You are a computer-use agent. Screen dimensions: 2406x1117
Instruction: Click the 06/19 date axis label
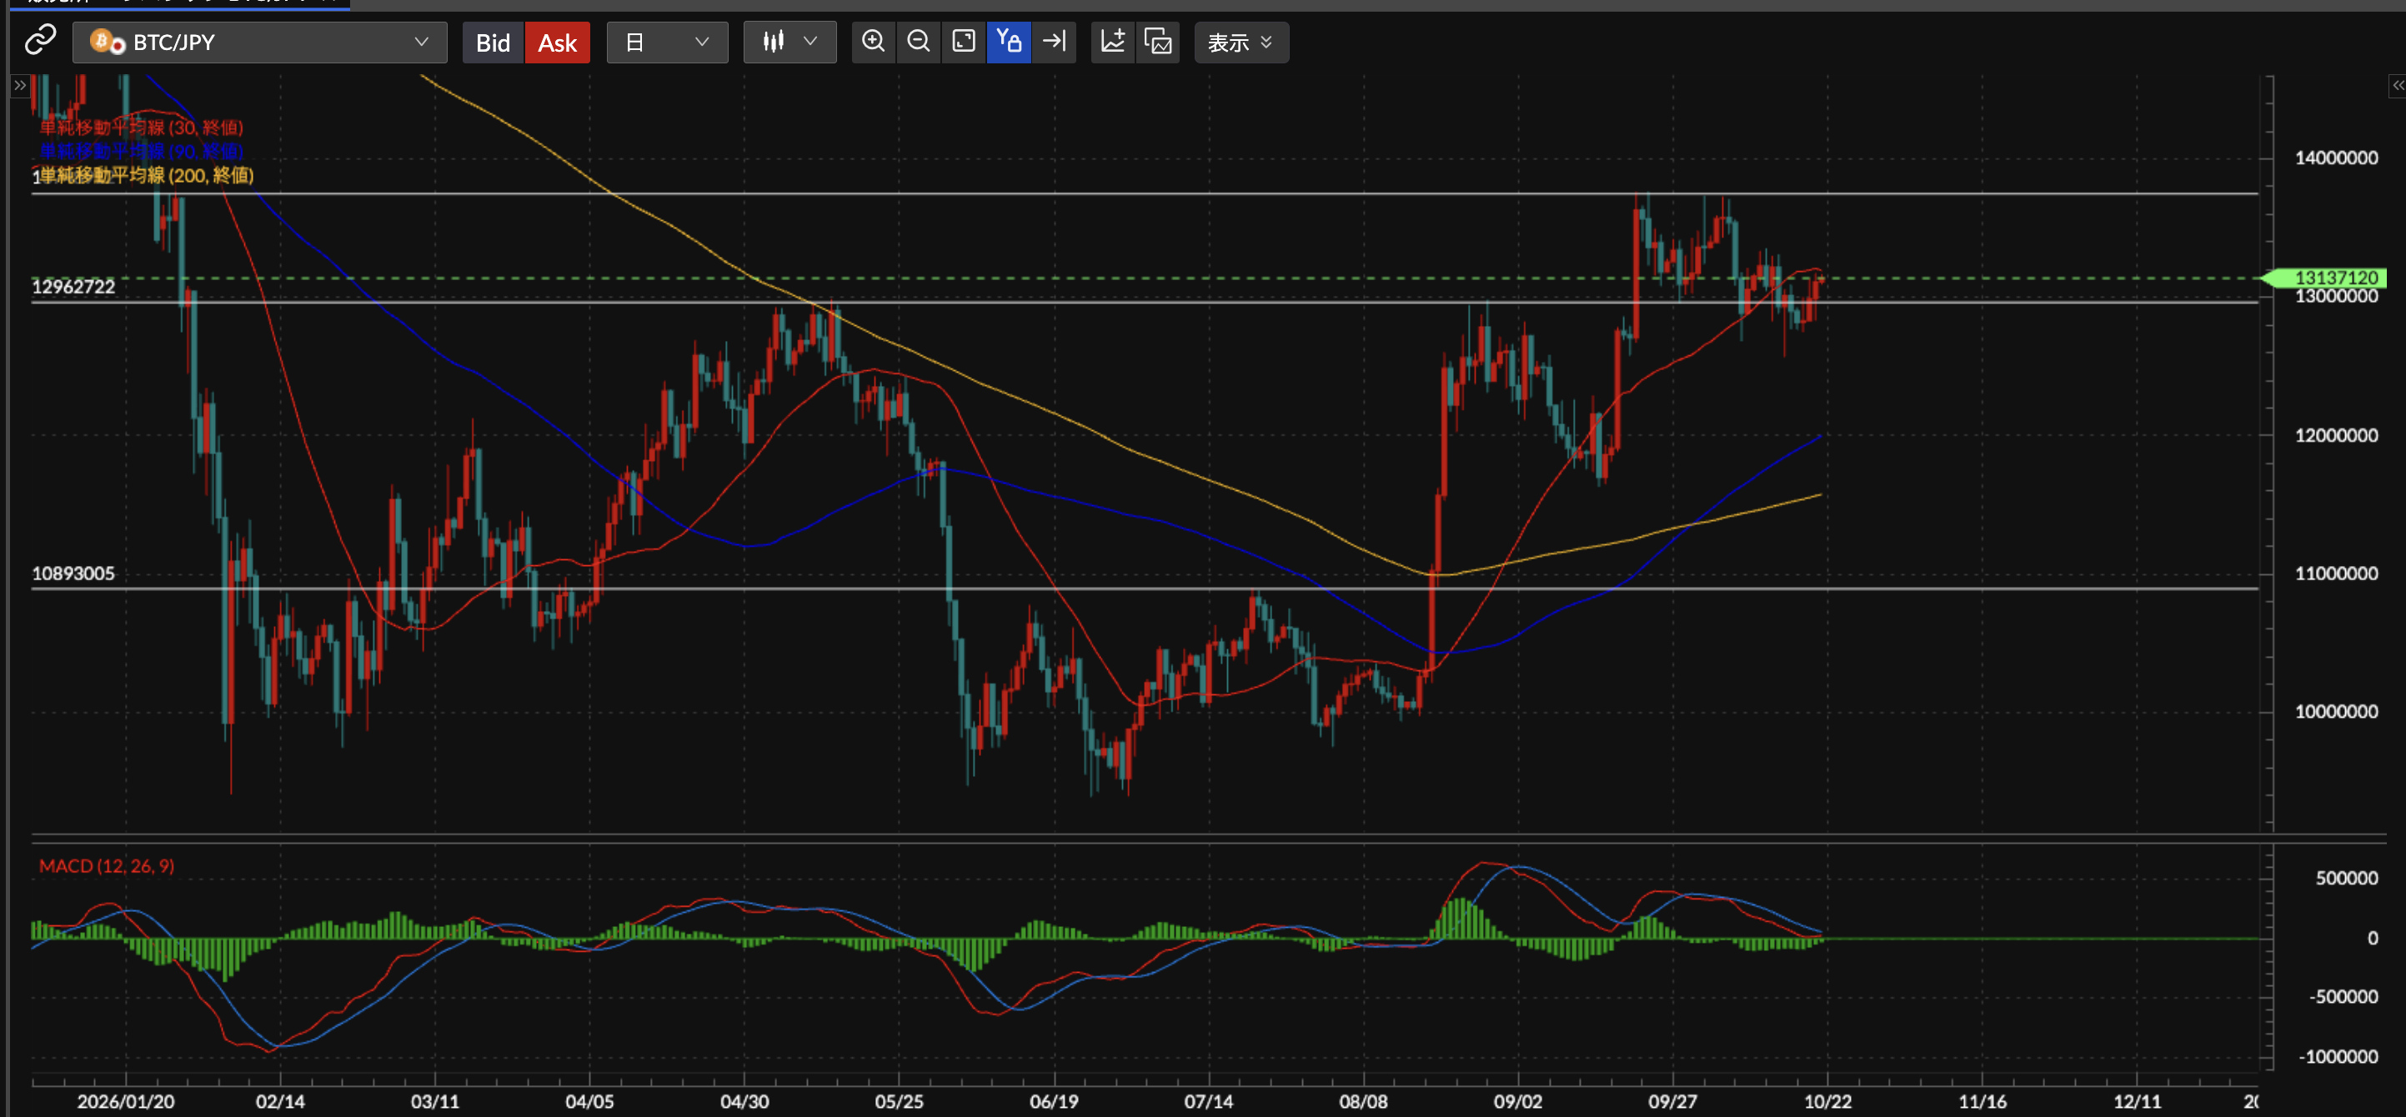pyautogui.click(x=1055, y=1101)
